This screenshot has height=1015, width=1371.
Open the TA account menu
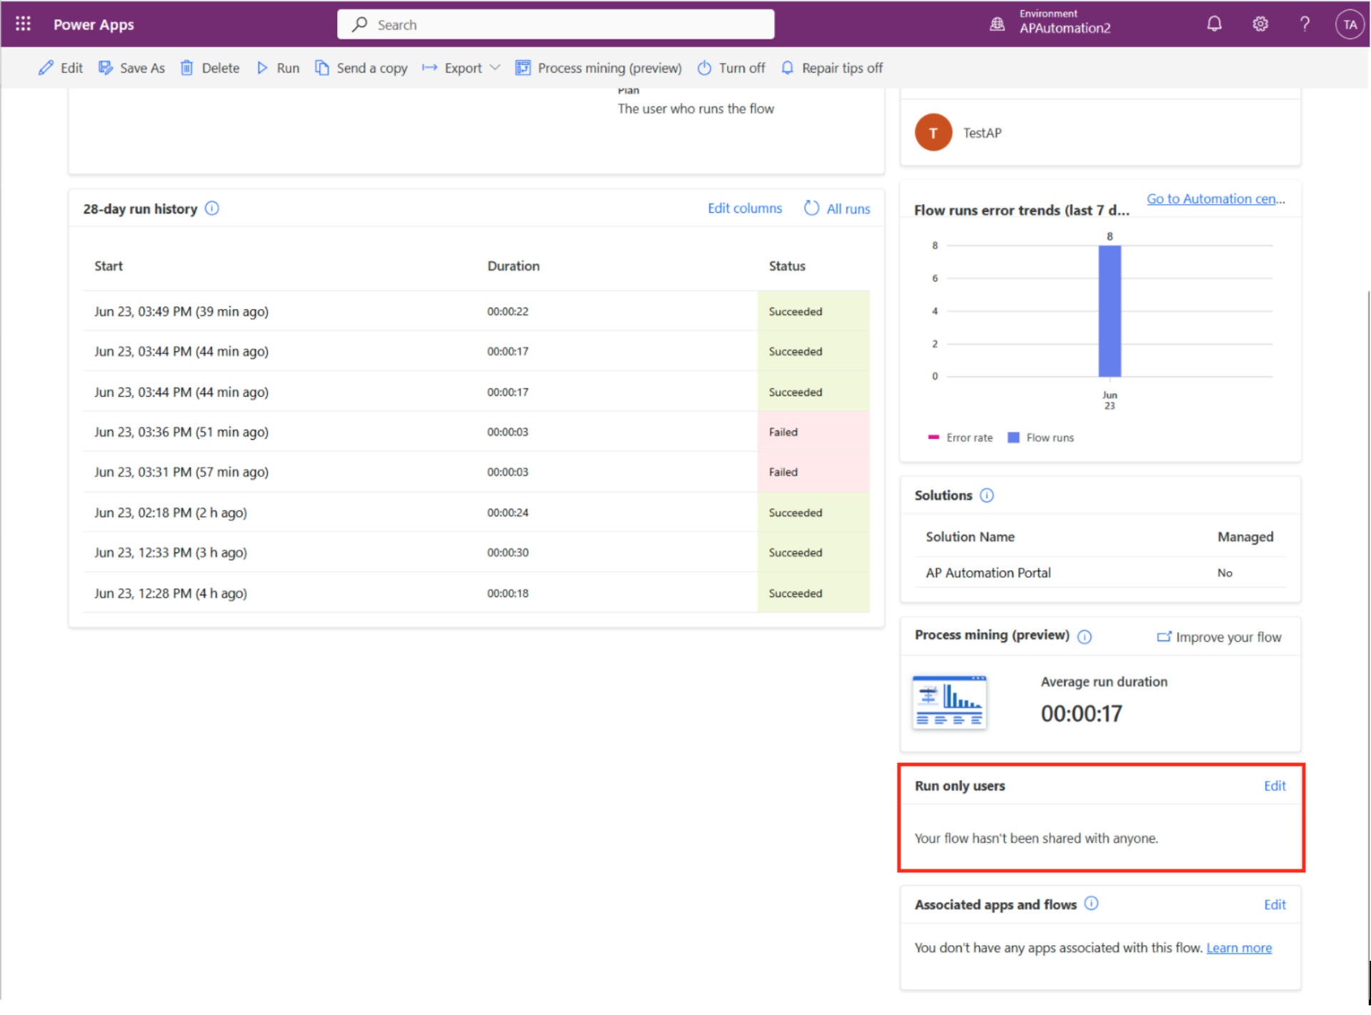coord(1349,24)
